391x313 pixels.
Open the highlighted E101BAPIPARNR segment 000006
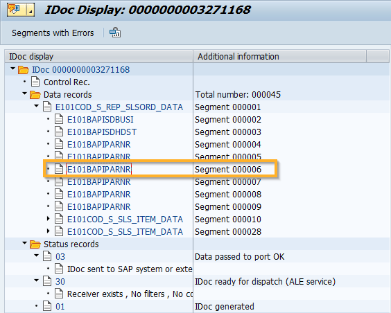coord(98,170)
